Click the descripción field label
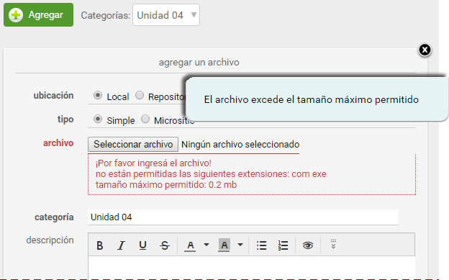This screenshot has height=280, width=449. coord(50,240)
